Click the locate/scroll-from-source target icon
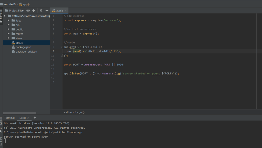 click(28, 10)
